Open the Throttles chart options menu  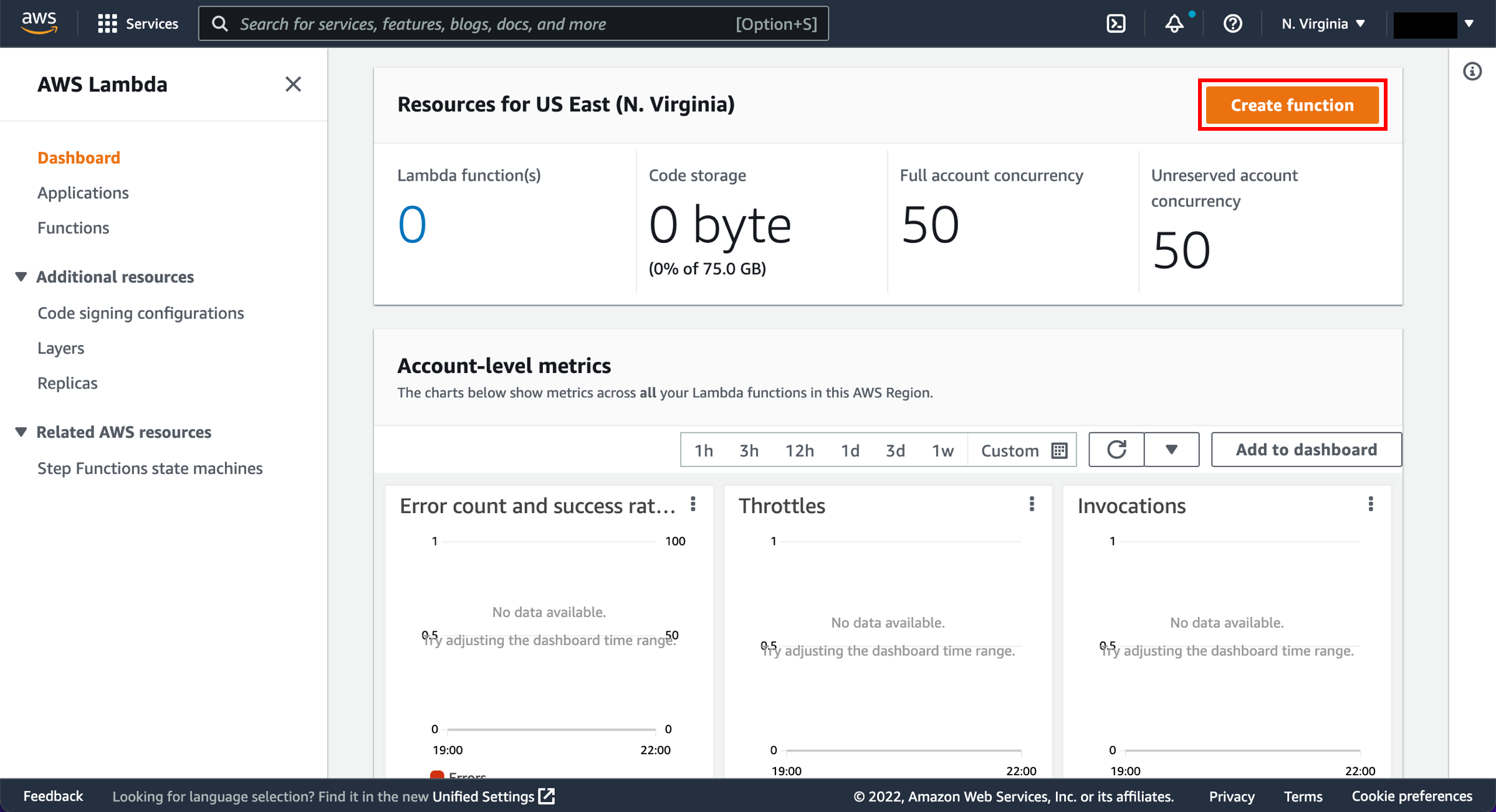(x=1032, y=505)
